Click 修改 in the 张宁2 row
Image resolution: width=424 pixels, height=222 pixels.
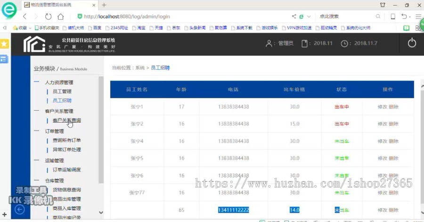click(x=383, y=124)
